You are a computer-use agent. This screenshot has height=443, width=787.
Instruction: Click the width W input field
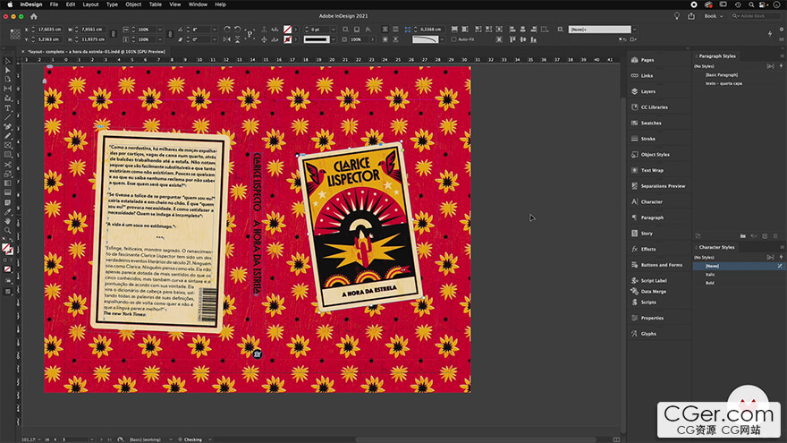tap(93, 30)
